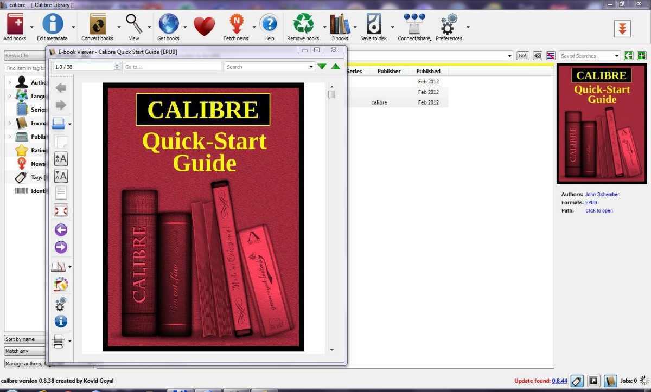
Task: Click the viewer Back arrow icon
Action: point(61,88)
